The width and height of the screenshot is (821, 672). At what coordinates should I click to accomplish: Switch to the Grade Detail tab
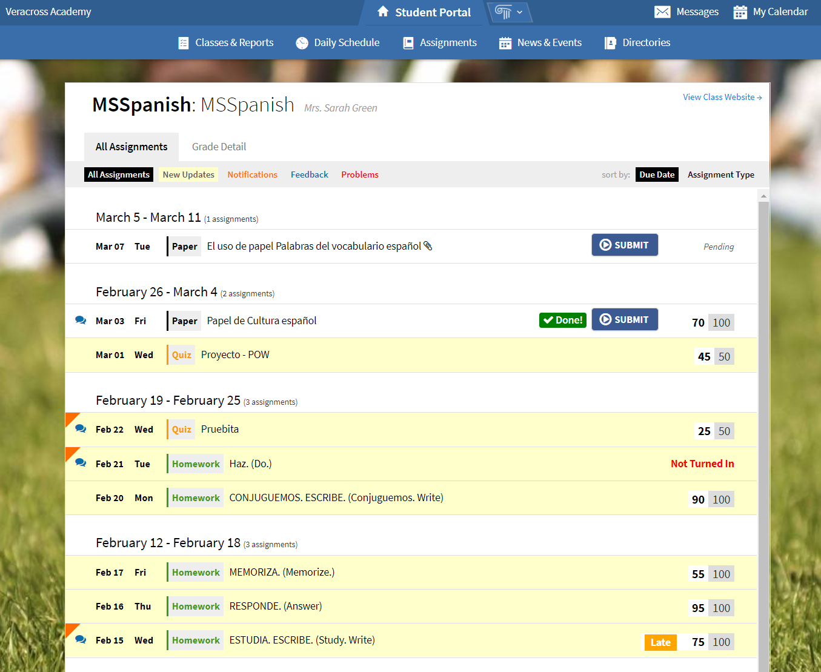pos(219,146)
